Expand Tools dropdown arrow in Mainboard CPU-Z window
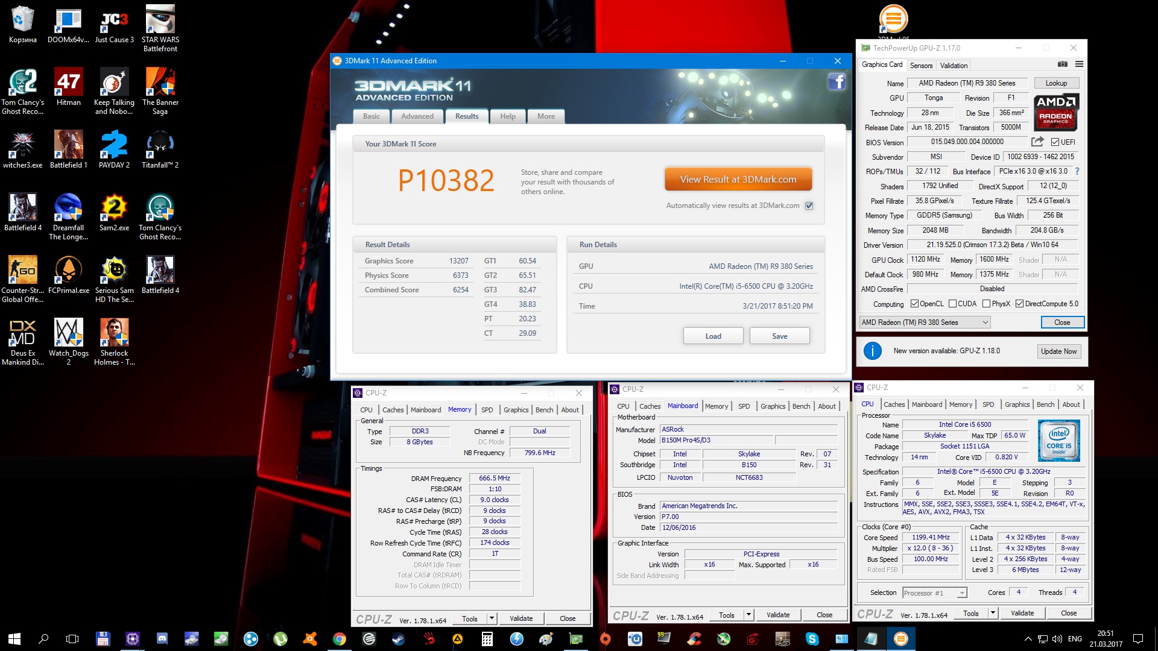 pos(748,615)
